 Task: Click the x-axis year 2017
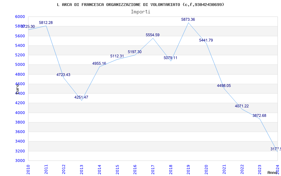(153, 169)
